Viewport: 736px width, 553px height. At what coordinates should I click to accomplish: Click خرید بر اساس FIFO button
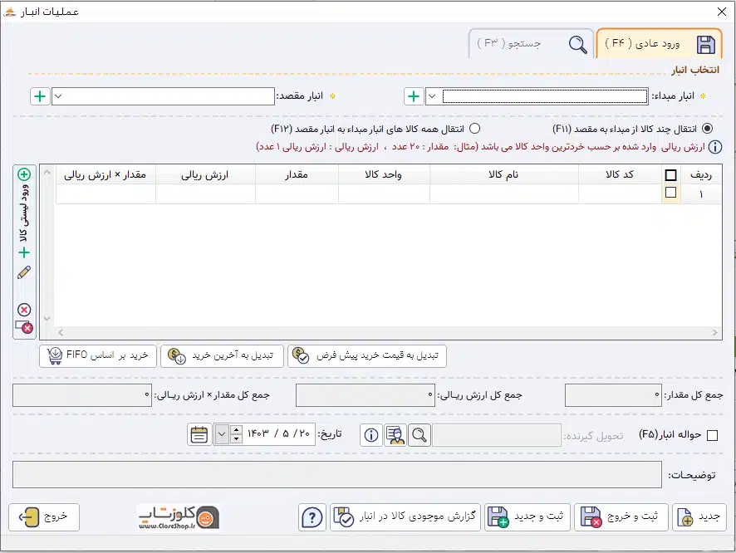pos(98,356)
